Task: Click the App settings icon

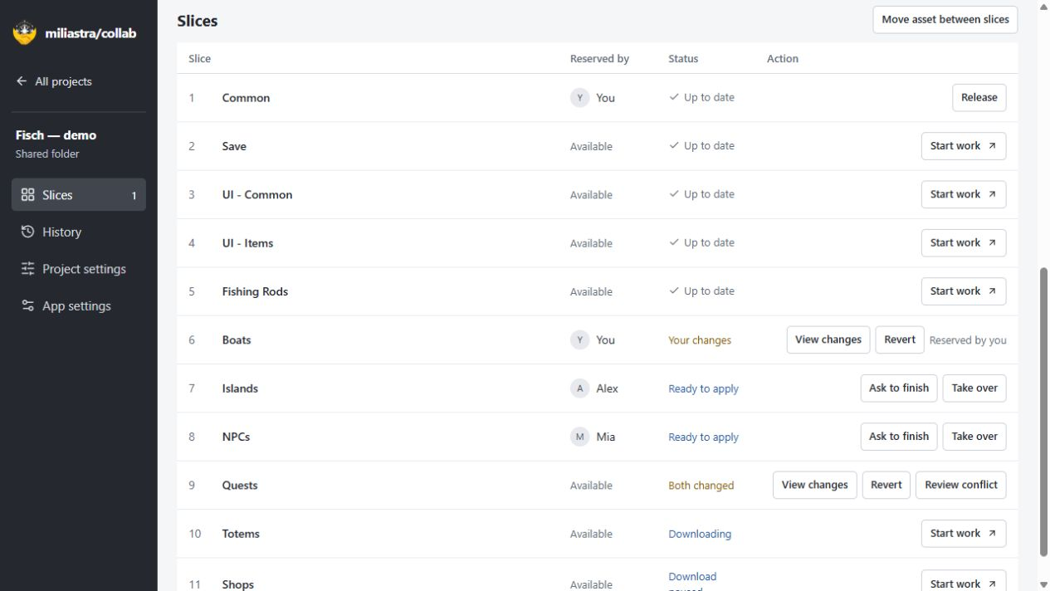Action: (x=28, y=305)
